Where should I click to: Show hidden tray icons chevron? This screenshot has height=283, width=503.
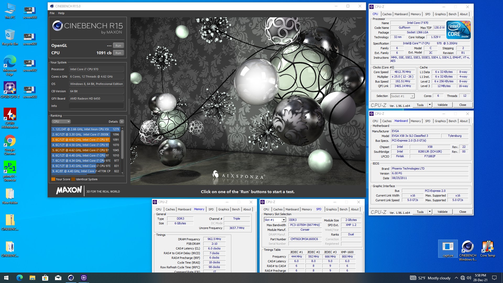(456, 278)
